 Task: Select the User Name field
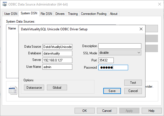[57, 67]
